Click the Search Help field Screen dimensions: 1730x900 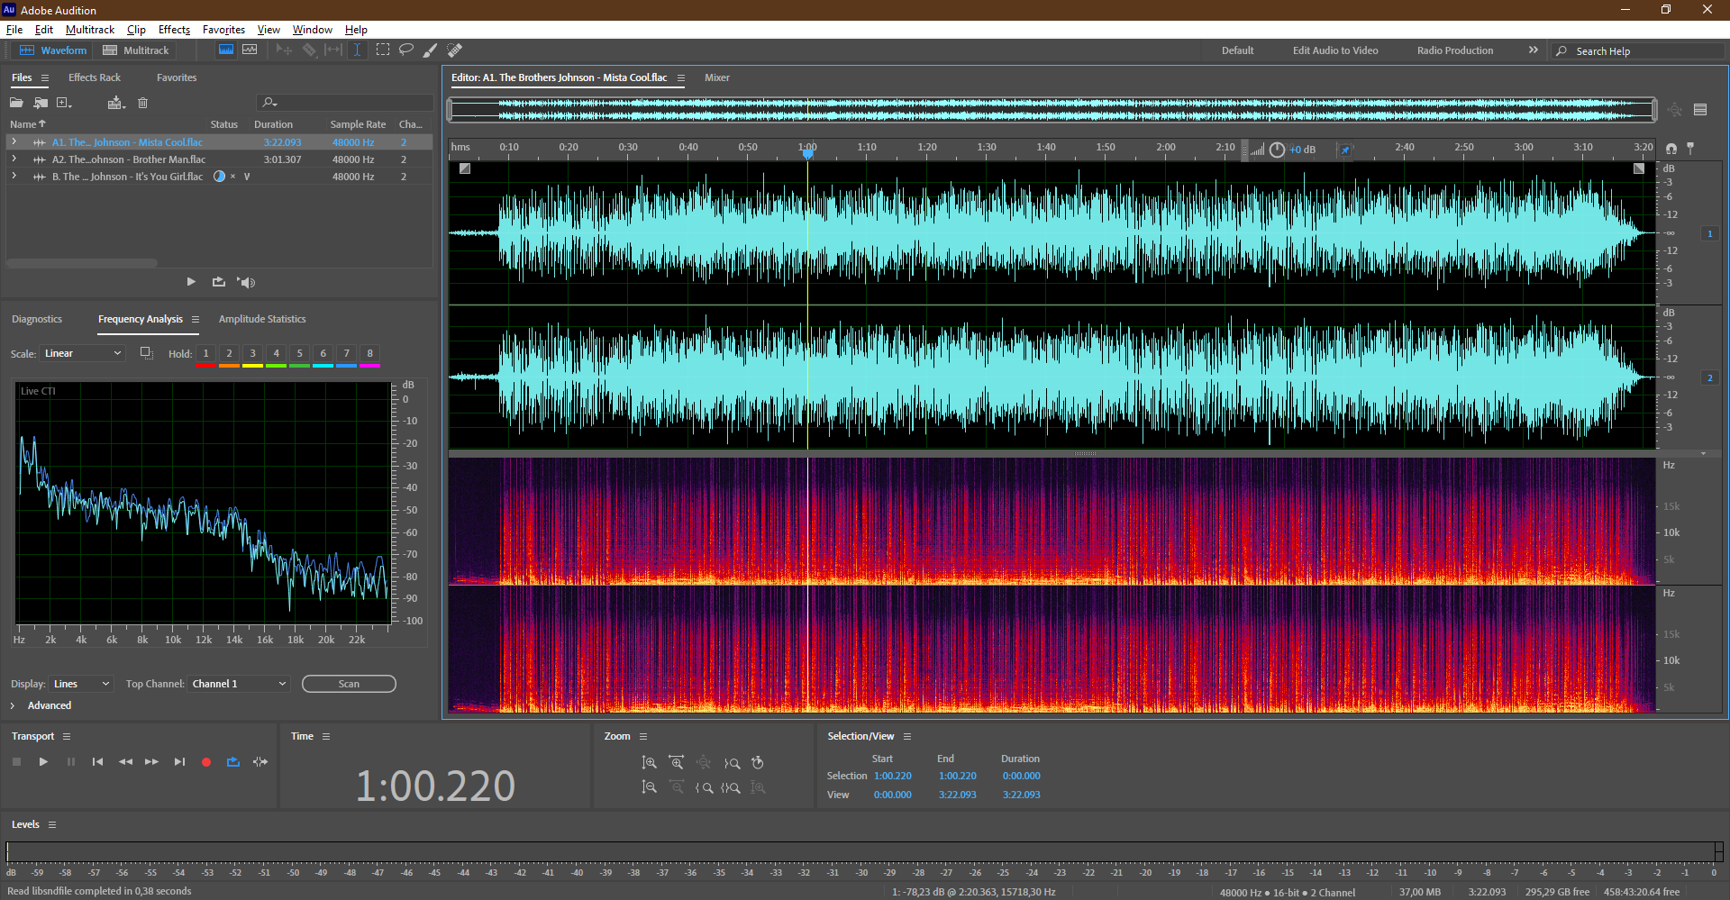[x=1638, y=51]
